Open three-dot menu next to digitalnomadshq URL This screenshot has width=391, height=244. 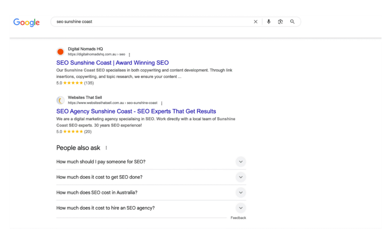coord(129,55)
